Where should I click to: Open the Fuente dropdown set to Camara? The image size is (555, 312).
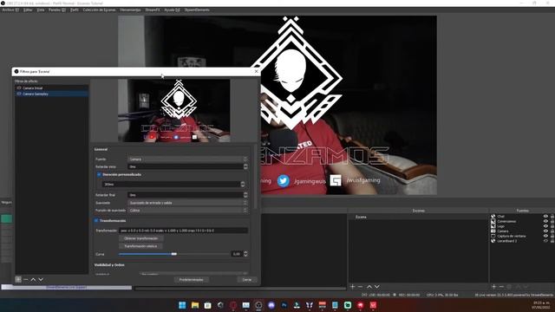click(x=187, y=159)
